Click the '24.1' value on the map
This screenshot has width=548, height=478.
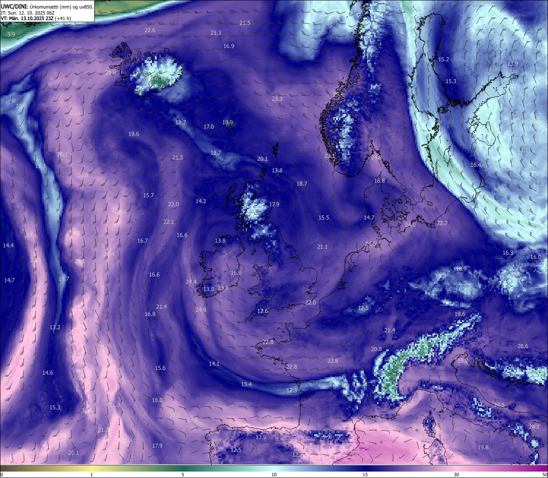(x=534, y=427)
